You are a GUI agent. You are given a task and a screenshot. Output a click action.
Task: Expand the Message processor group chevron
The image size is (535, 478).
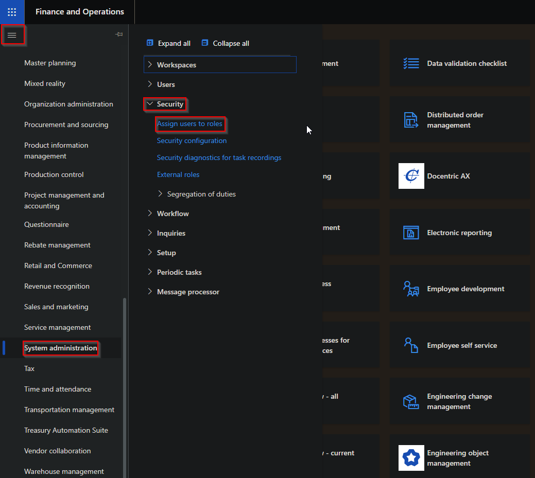(x=150, y=292)
